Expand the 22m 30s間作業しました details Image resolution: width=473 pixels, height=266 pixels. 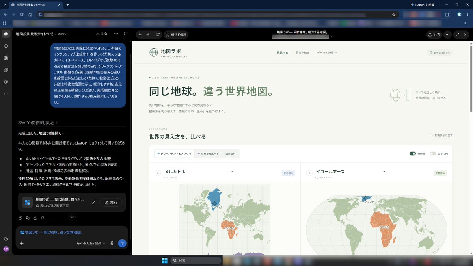[38, 123]
